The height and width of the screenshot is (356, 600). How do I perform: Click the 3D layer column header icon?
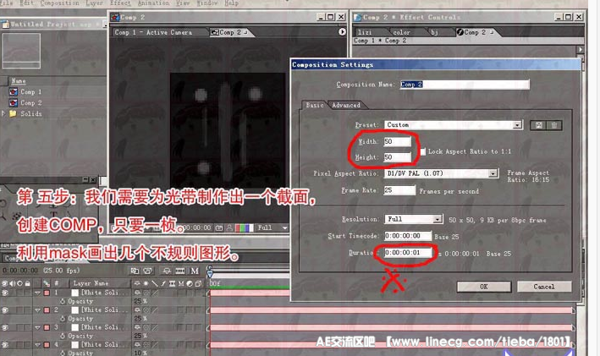coord(198,283)
